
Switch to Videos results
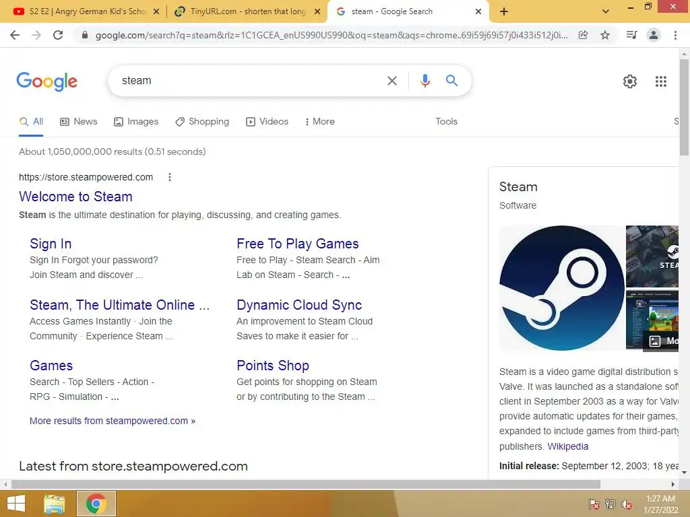pos(267,121)
